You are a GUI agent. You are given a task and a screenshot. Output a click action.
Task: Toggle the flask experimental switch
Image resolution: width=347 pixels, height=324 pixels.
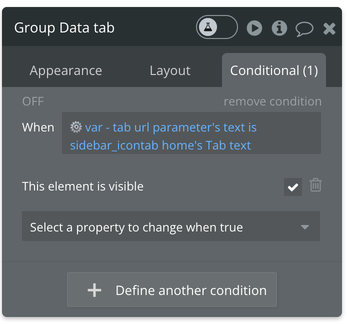(216, 27)
